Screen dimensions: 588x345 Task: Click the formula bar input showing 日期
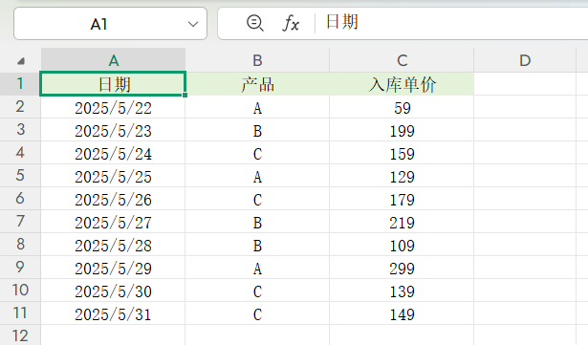[x=452, y=23]
